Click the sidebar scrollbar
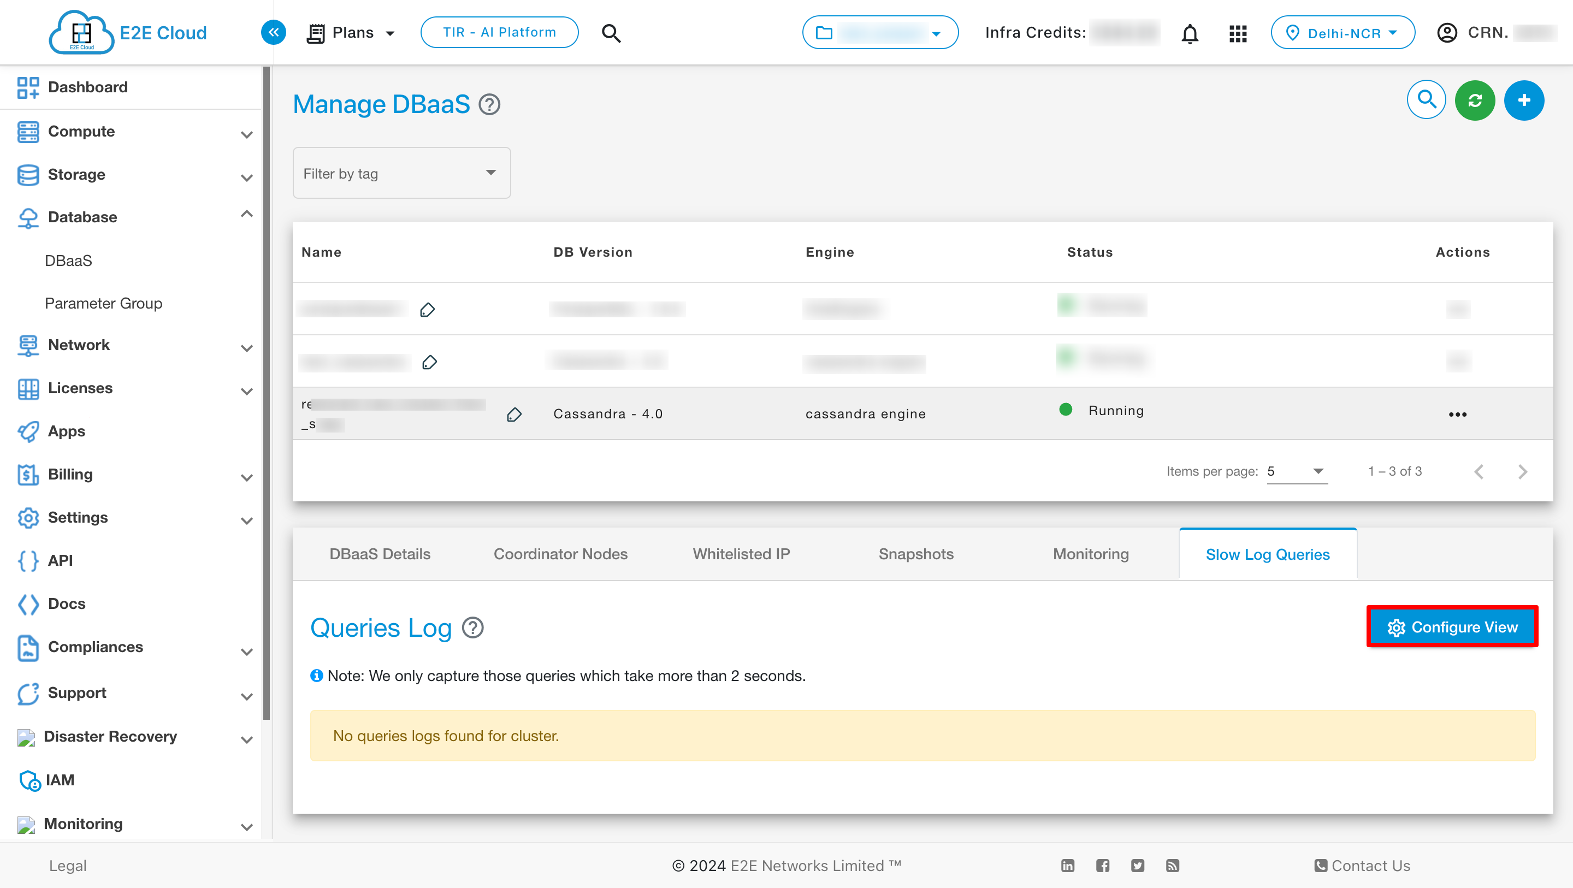This screenshot has width=1573, height=888. click(x=266, y=393)
